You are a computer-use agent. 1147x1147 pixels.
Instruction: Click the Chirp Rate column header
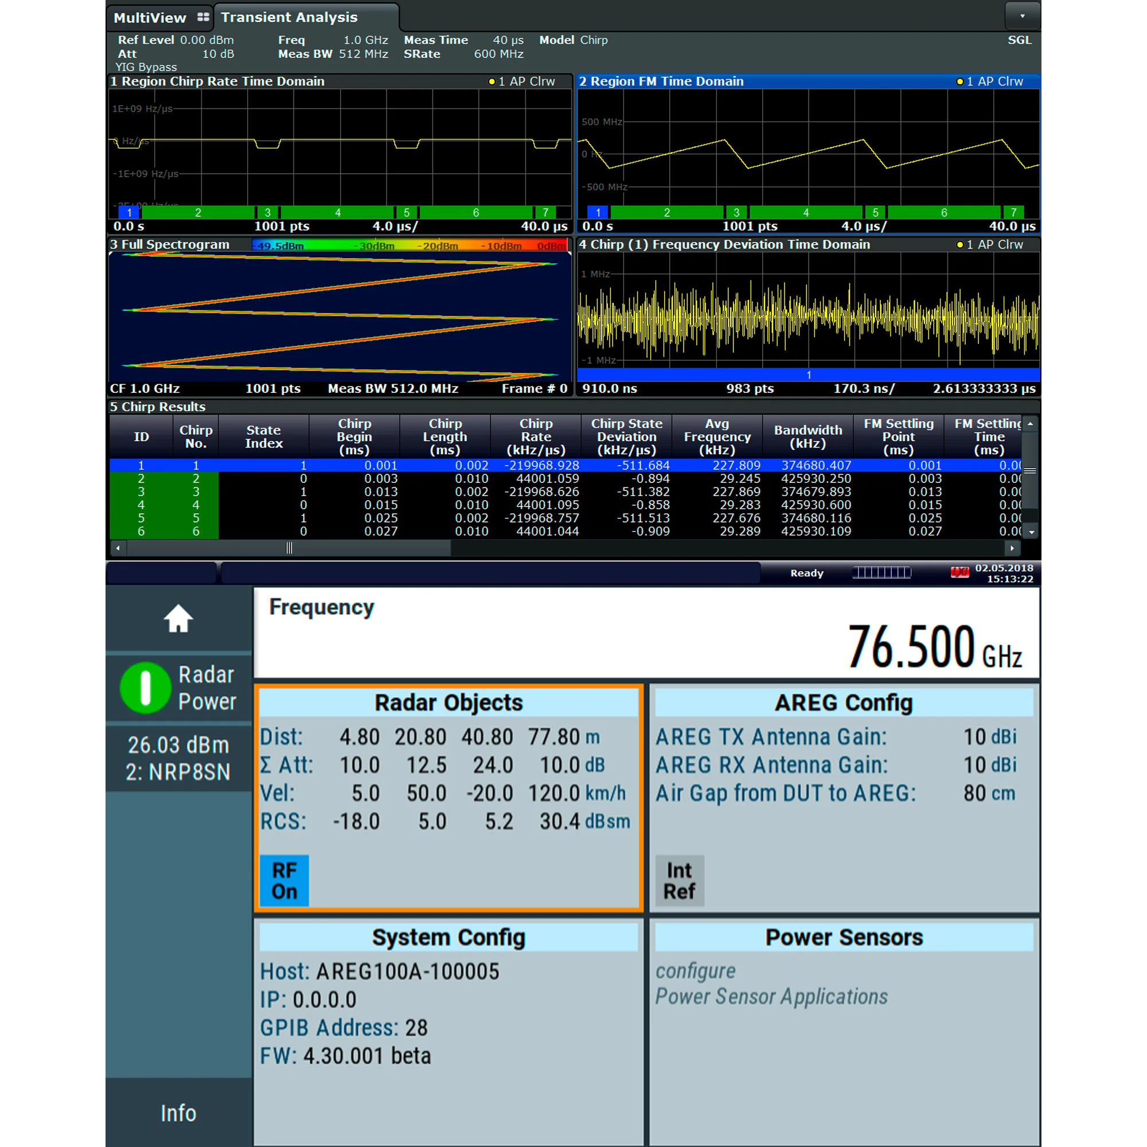[x=536, y=436]
